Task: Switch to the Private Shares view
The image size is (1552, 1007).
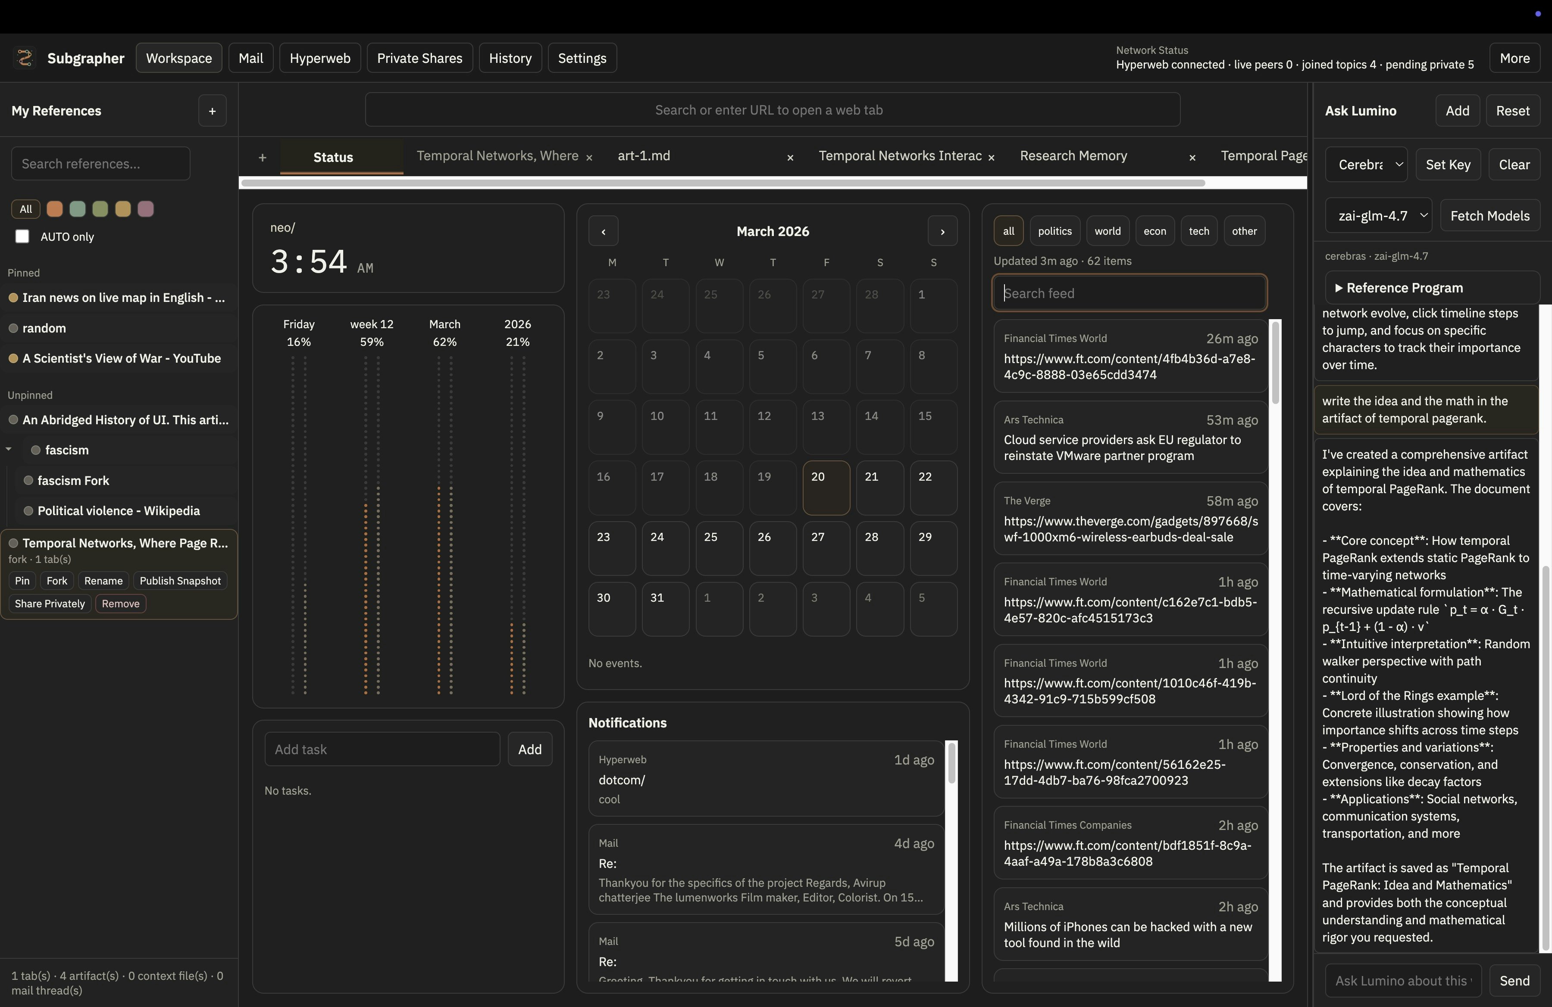Action: (x=419, y=58)
